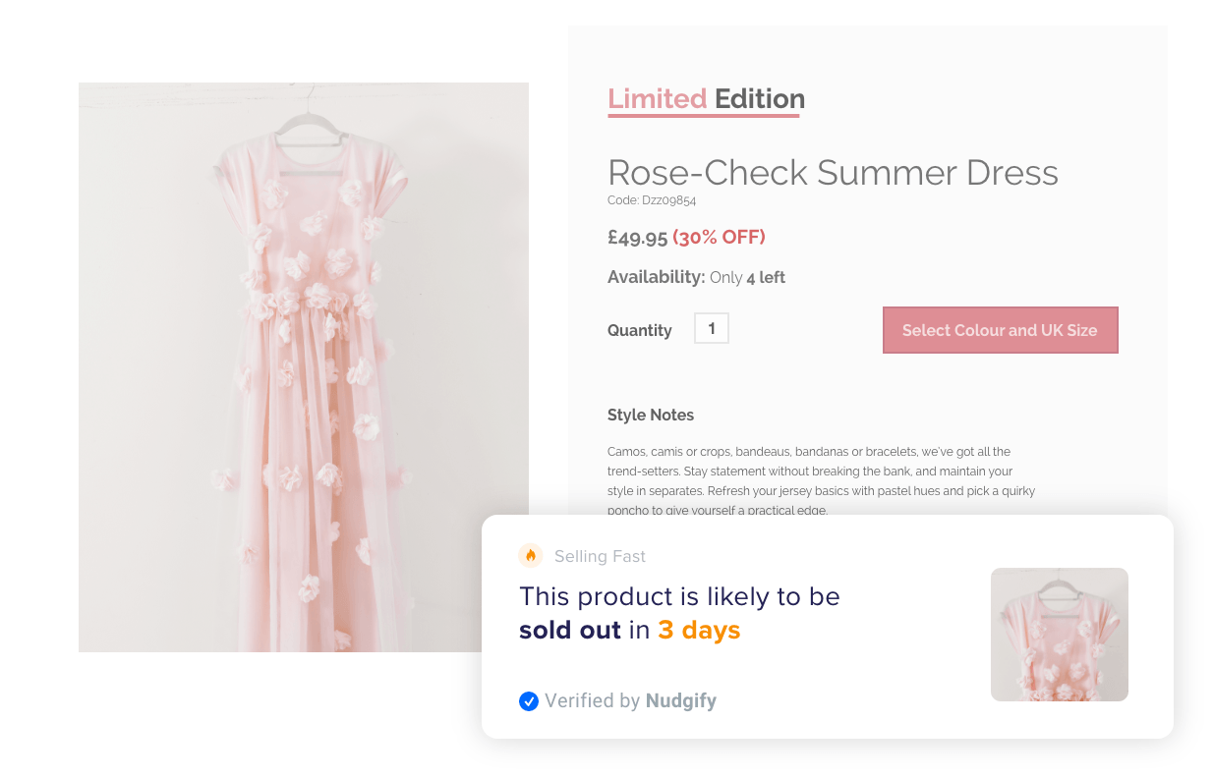Click the Verified by text in the popup
This screenshot has height=778, width=1213.
coord(593,701)
